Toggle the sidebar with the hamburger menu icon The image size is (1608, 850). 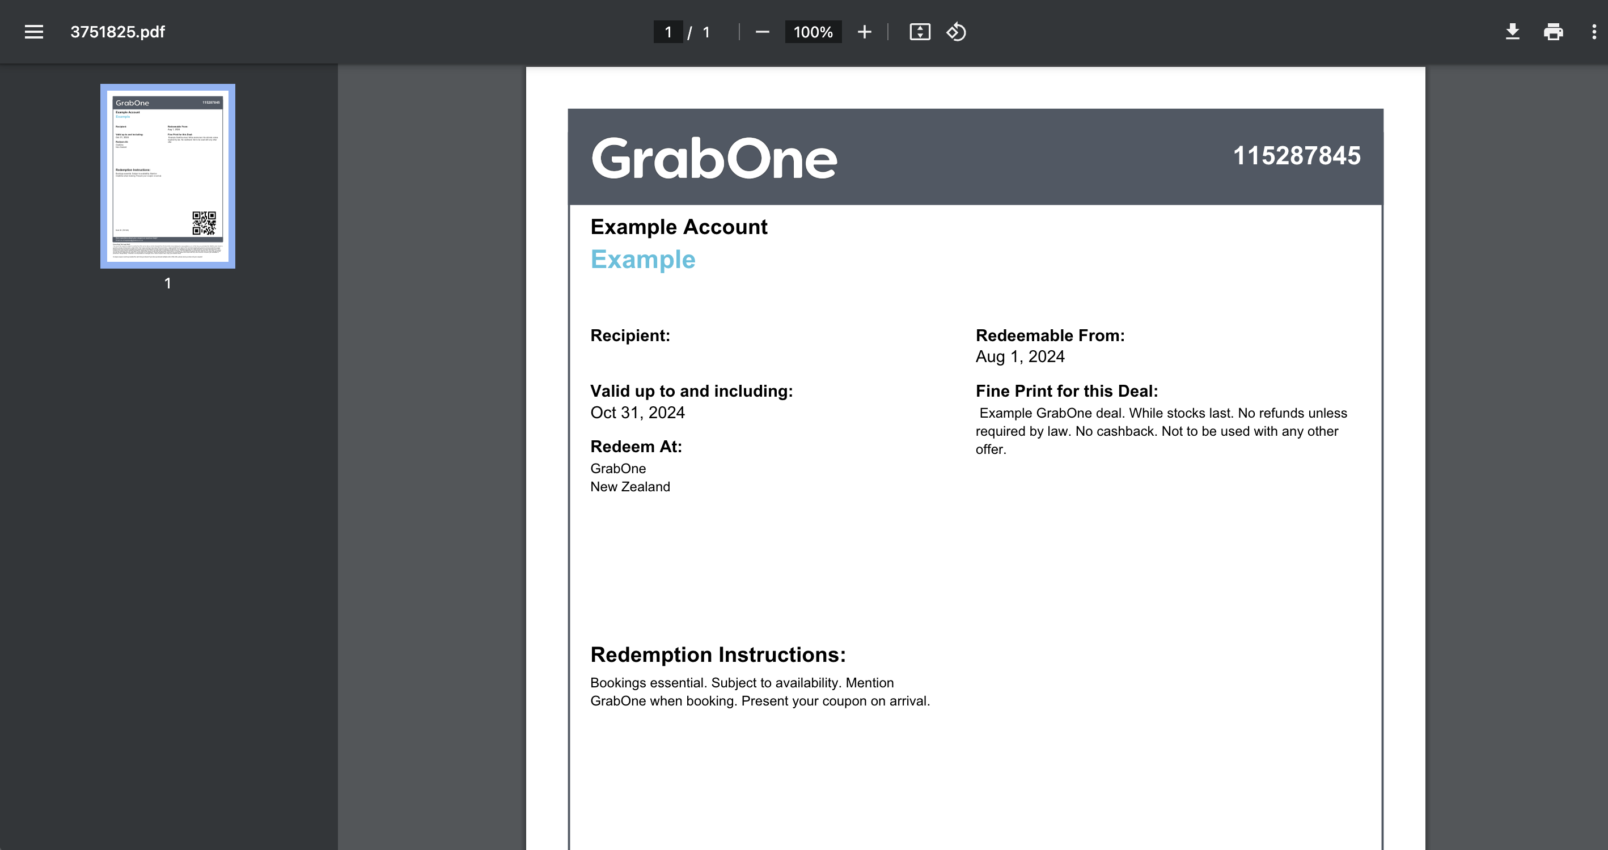(33, 32)
